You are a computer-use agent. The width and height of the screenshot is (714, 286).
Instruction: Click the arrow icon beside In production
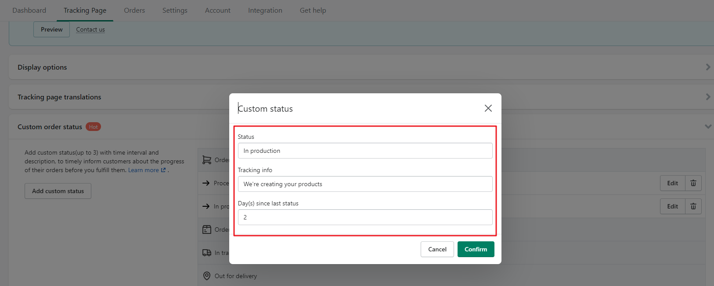206,206
